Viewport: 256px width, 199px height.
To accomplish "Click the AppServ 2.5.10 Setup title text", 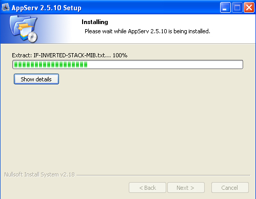I will pyautogui.click(x=47, y=8).
